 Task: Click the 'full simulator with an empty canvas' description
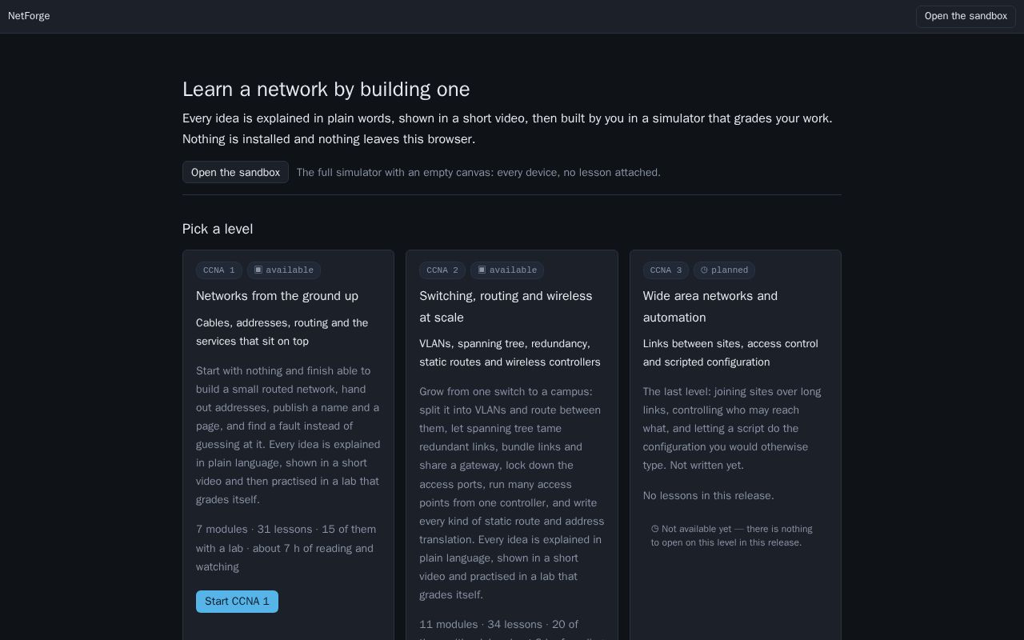pos(478,172)
